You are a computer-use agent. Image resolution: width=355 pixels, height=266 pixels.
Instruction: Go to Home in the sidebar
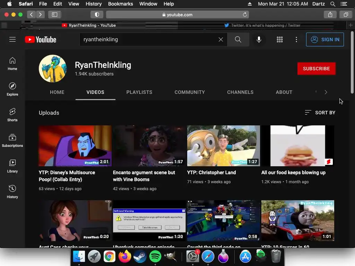12,64
